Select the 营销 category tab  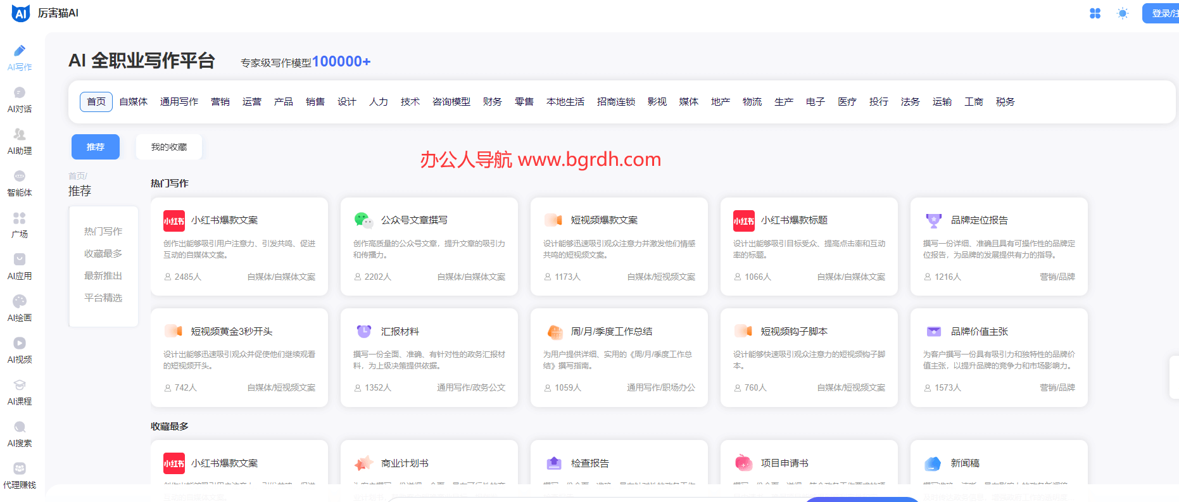tap(220, 102)
